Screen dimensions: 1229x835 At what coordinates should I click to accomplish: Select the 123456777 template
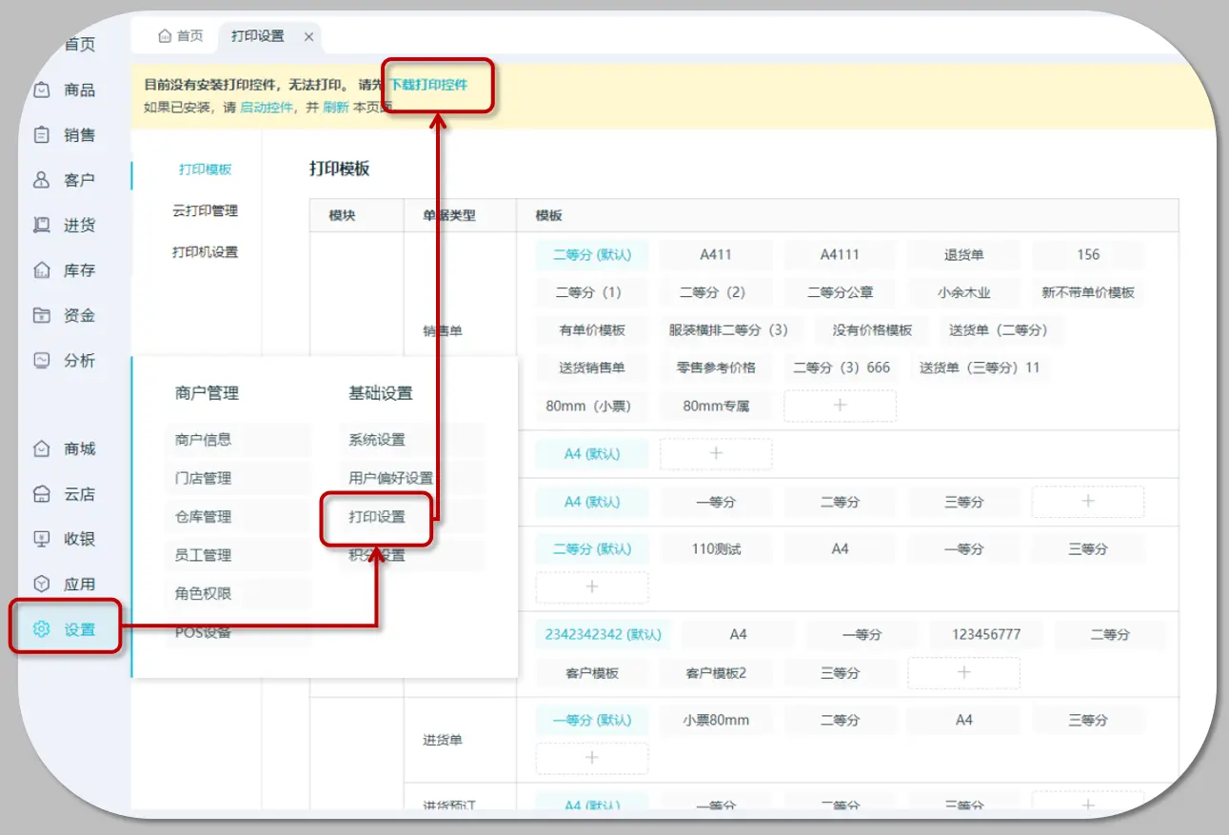point(986,634)
